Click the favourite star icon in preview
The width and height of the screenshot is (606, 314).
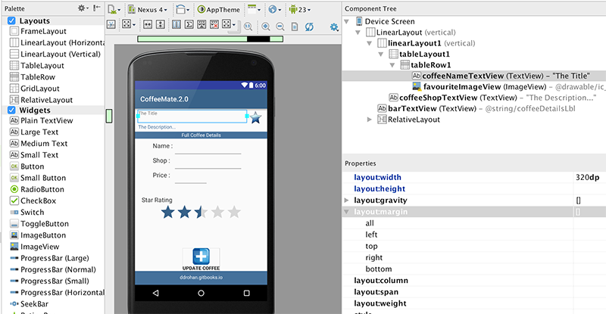(255, 117)
